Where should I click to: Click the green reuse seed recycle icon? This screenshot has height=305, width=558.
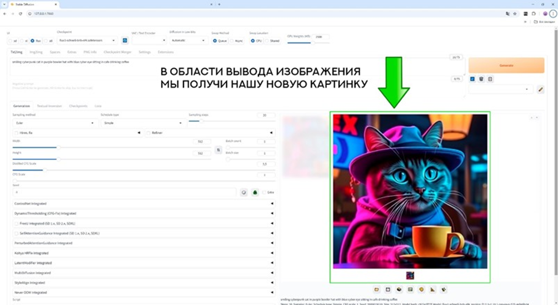tap(255, 192)
